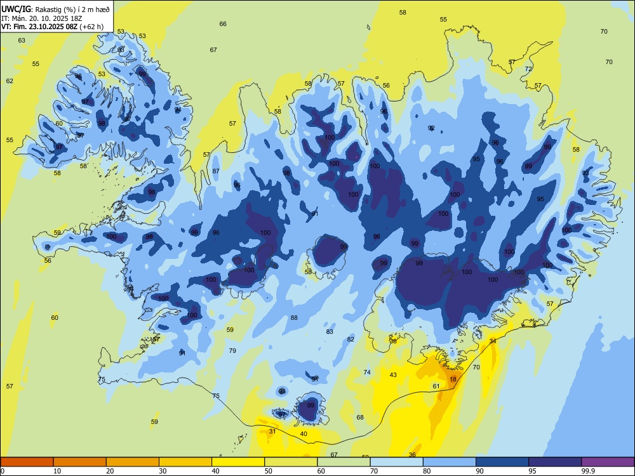The width and height of the screenshot is (635, 476).
Task: Choose the pale green 60–70 legend swatch
Action: click(344, 462)
